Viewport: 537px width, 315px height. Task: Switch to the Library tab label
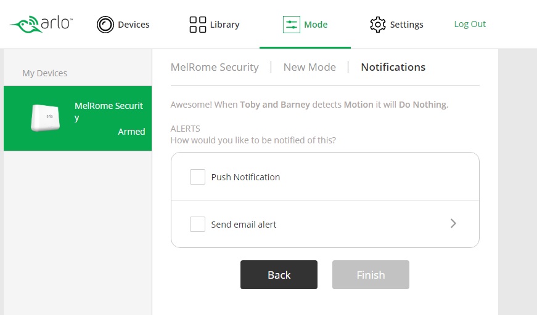pos(224,25)
